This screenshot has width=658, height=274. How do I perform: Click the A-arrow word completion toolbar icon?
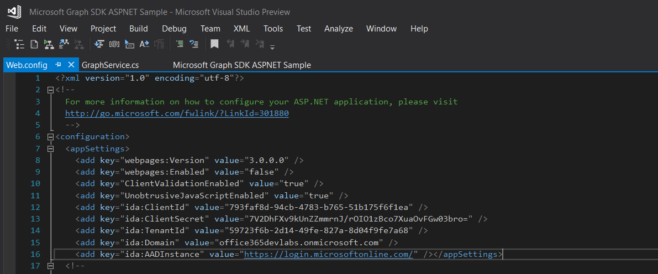(x=144, y=44)
